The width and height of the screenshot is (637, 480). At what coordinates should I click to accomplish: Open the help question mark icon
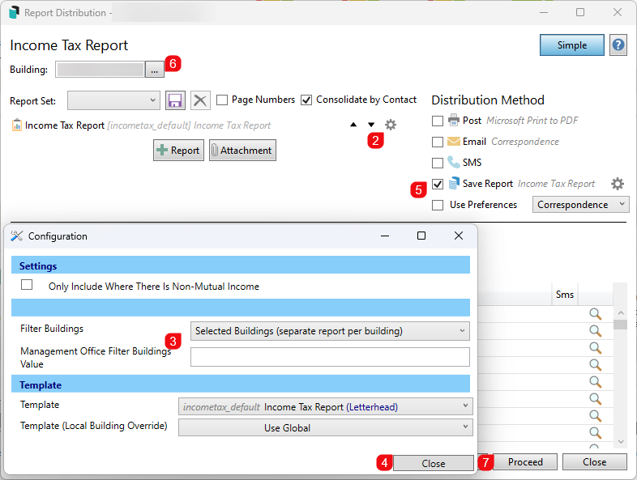pyautogui.click(x=618, y=45)
